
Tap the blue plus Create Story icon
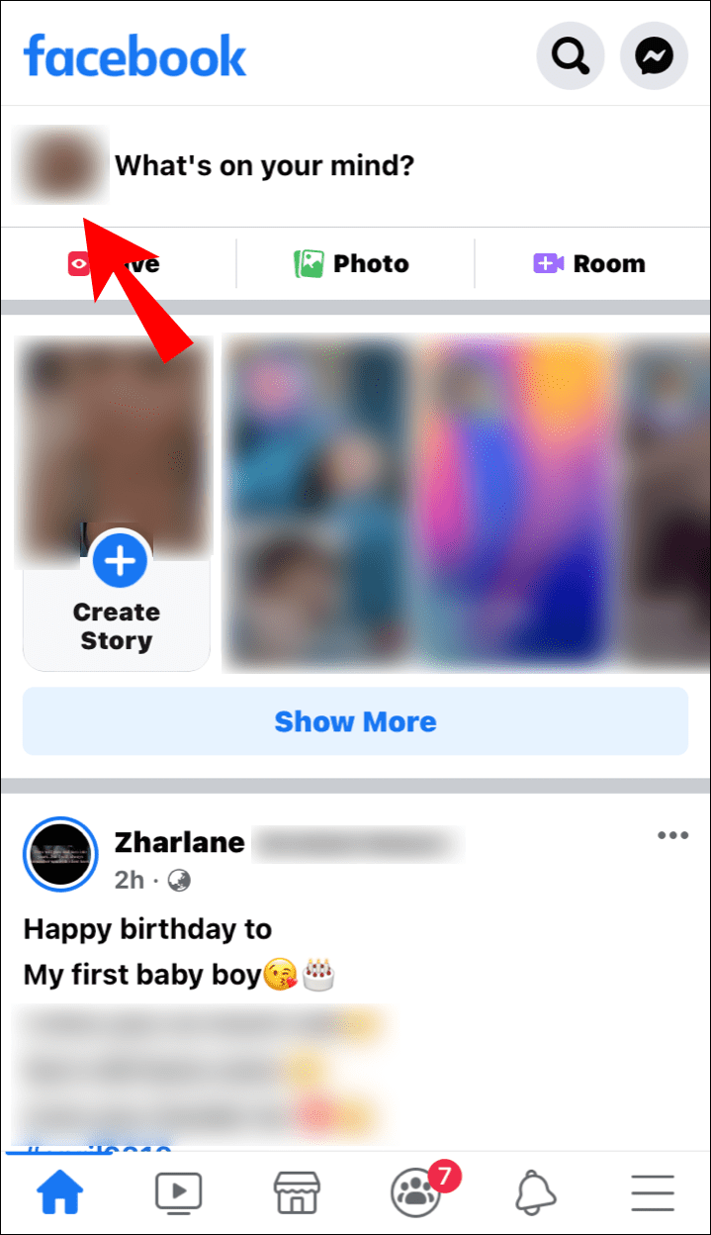coord(121,561)
